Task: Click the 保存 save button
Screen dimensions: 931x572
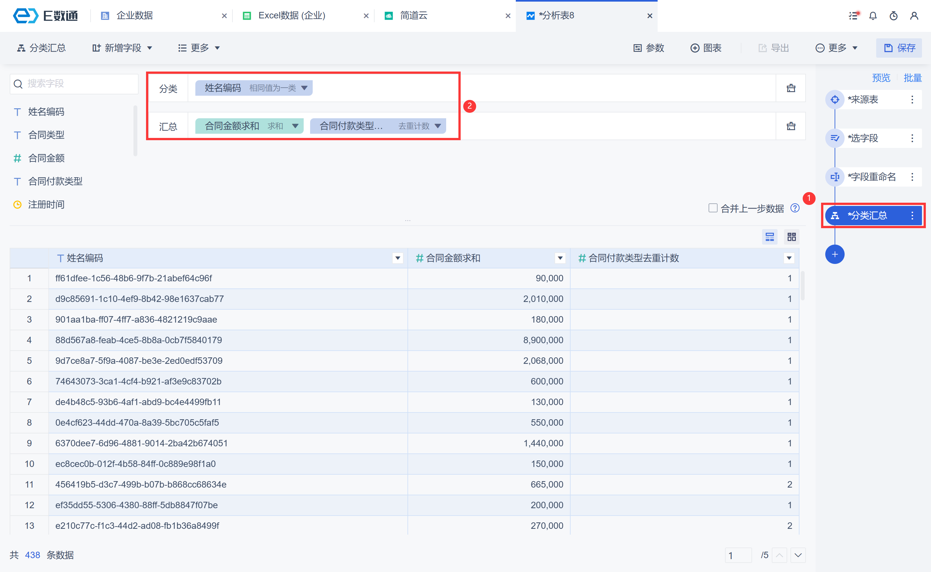Action: coord(899,48)
